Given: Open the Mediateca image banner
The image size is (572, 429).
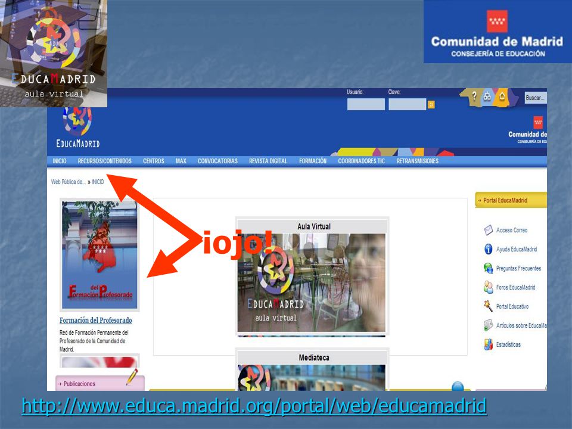Looking at the screenshot, I should tap(312, 378).
